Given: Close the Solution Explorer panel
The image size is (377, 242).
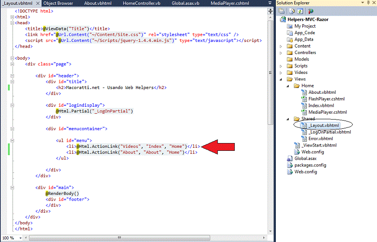Looking at the screenshot, I should click(x=374, y=3).
